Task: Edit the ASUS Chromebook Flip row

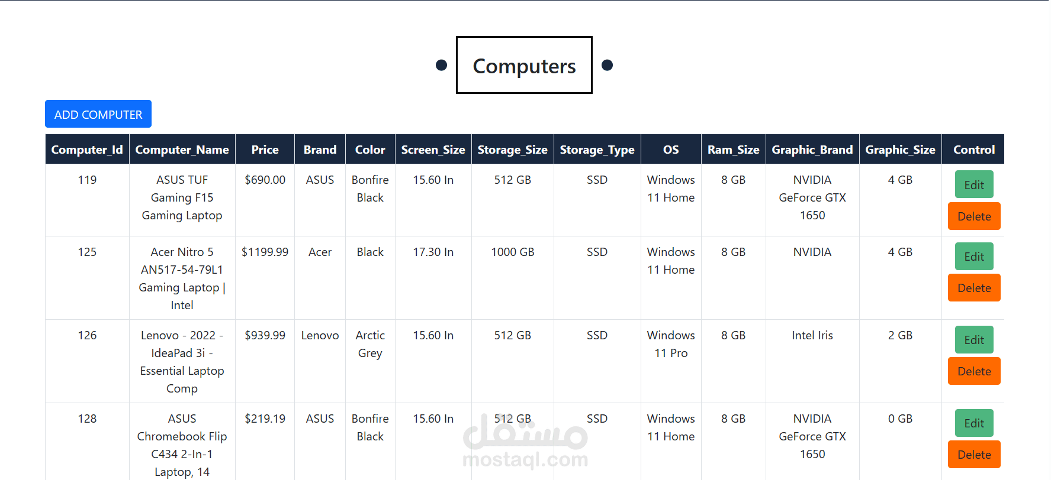Action: coord(974,423)
